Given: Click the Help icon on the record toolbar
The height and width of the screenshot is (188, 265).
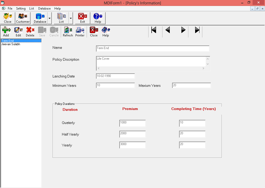Looking at the screenshot, I should click(106, 31).
